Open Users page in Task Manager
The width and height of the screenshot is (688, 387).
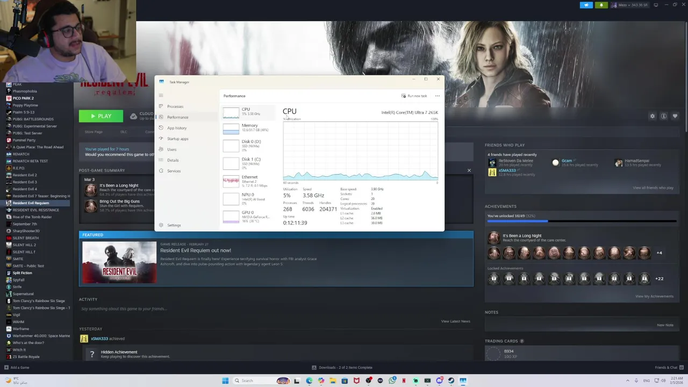[186, 149]
